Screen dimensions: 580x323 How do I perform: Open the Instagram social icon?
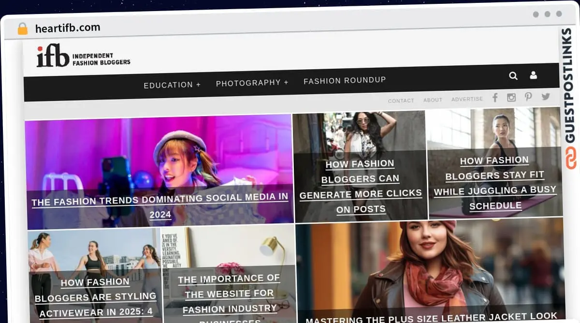(x=511, y=97)
